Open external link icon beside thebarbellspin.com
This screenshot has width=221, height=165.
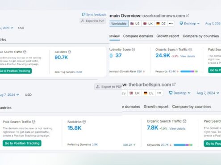tap(174, 84)
